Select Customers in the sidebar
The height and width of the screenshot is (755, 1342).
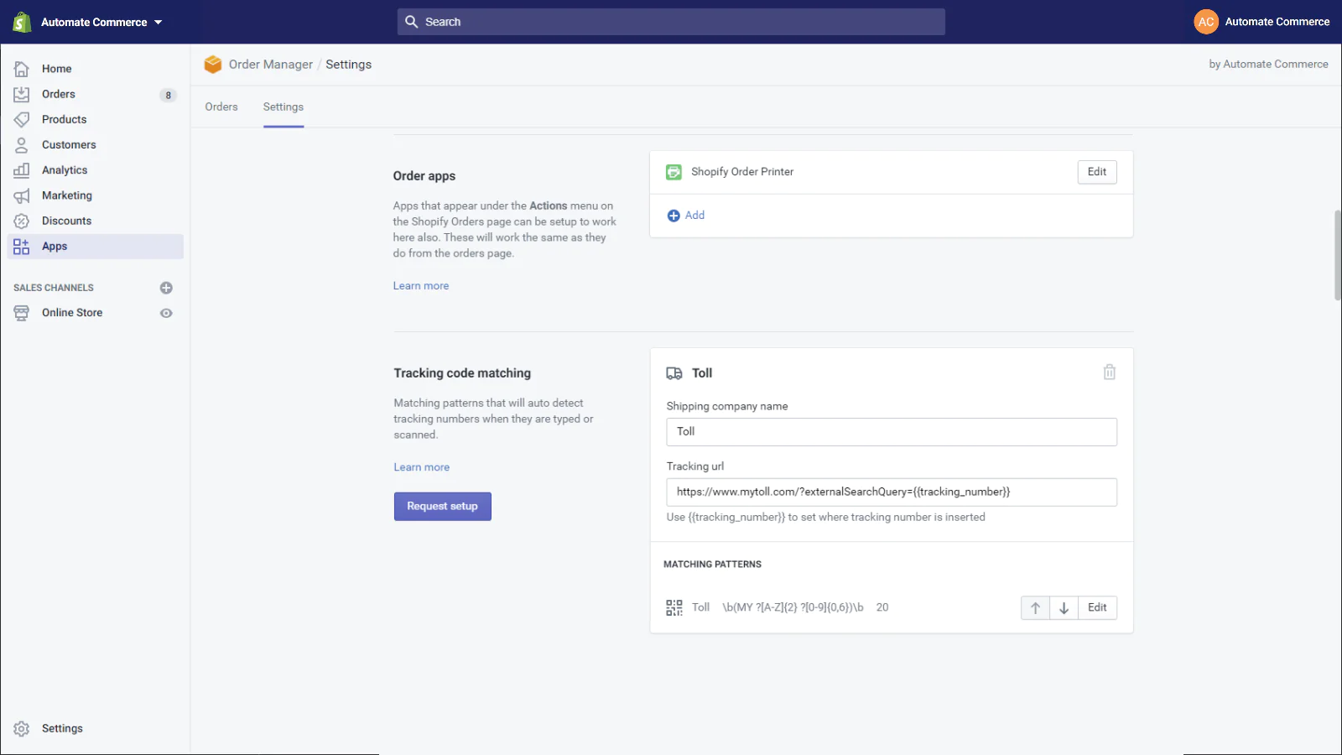[x=69, y=144]
